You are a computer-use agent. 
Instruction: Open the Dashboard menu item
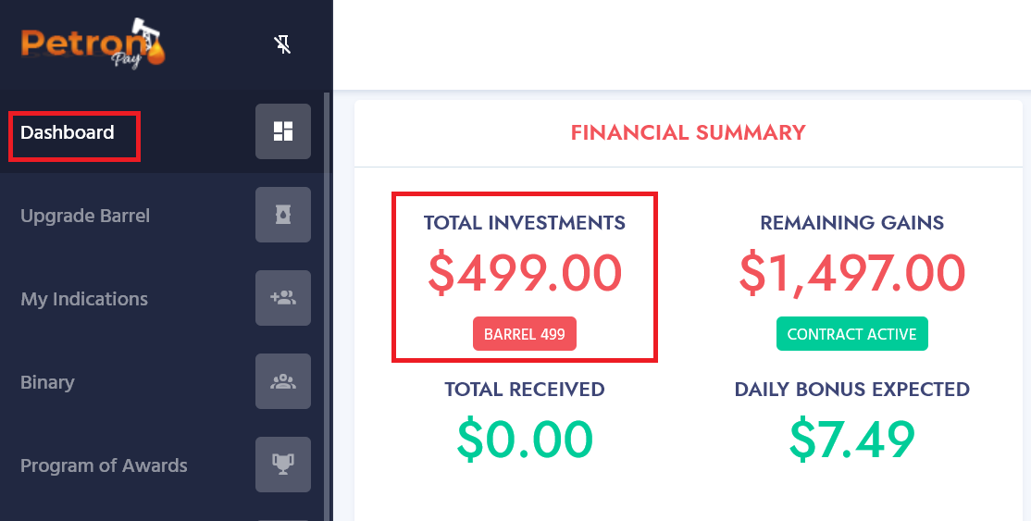point(67,132)
